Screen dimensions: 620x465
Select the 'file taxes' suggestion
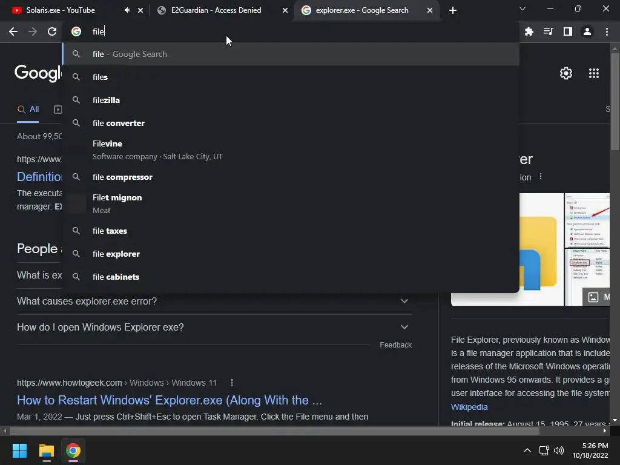pos(291,231)
